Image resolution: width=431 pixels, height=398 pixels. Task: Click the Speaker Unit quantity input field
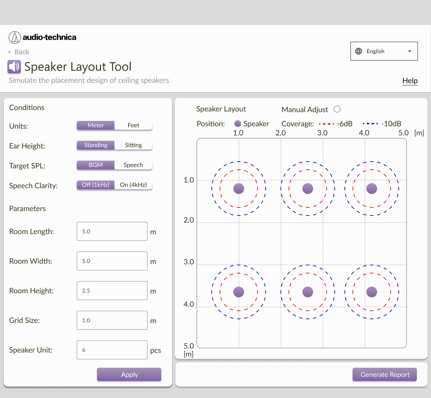(112, 350)
